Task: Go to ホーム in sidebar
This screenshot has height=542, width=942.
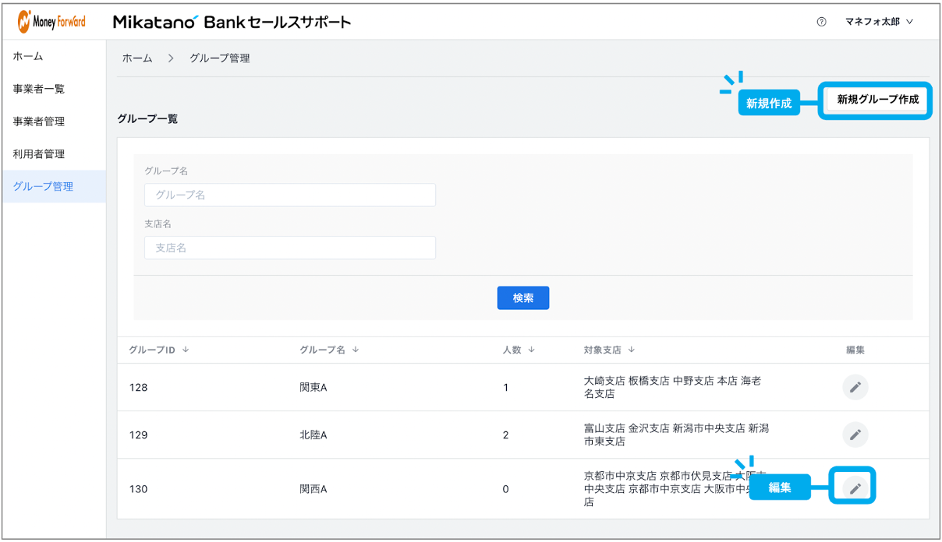Action: (54, 56)
